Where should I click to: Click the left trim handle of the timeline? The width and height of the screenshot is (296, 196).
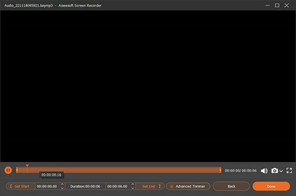(x=17, y=170)
